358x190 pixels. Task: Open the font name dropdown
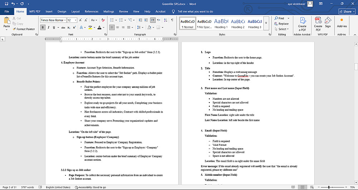(65, 20)
